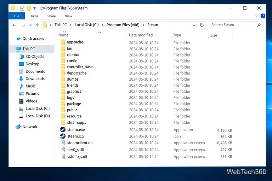
Task: Select 3D Objects in navigation pane
Action: (31, 57)
